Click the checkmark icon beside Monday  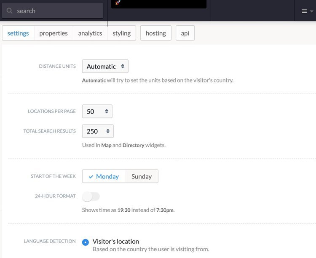91,177
